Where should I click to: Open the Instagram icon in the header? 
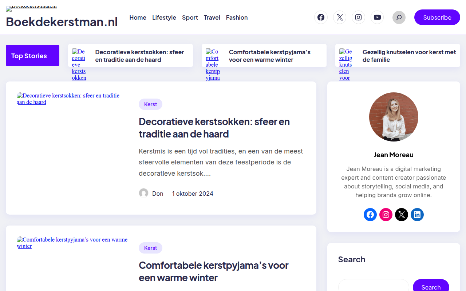(358, 17)
